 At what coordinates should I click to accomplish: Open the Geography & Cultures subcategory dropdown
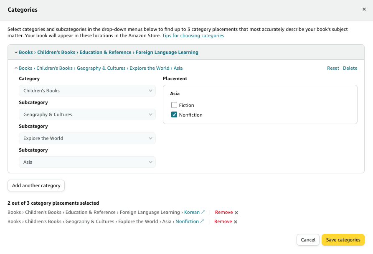[87, 114]
